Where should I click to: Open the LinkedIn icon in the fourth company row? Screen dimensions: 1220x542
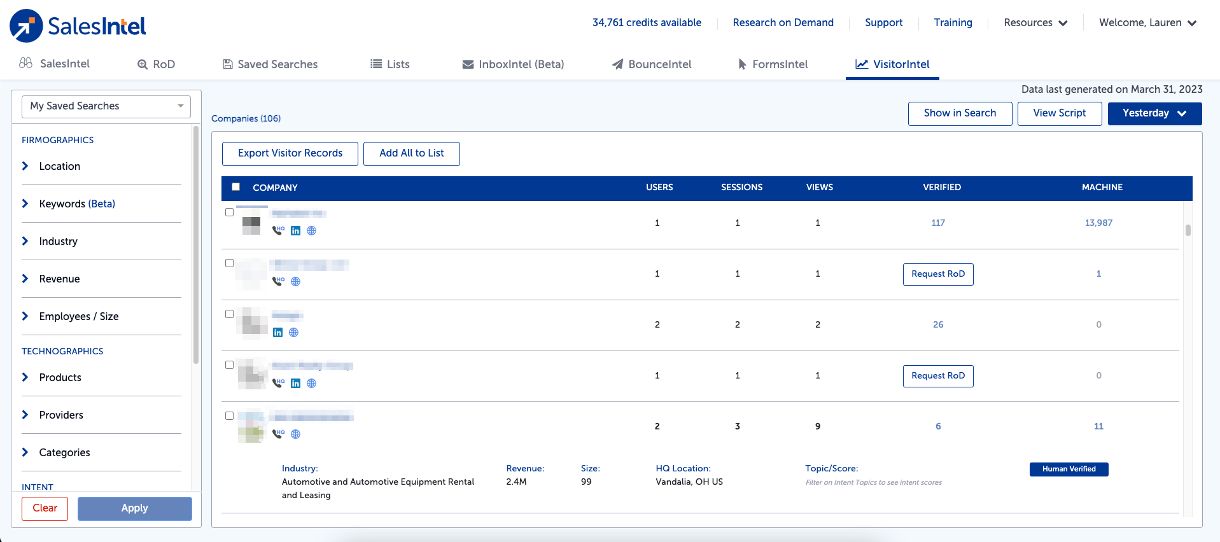(x=295, y=384)
